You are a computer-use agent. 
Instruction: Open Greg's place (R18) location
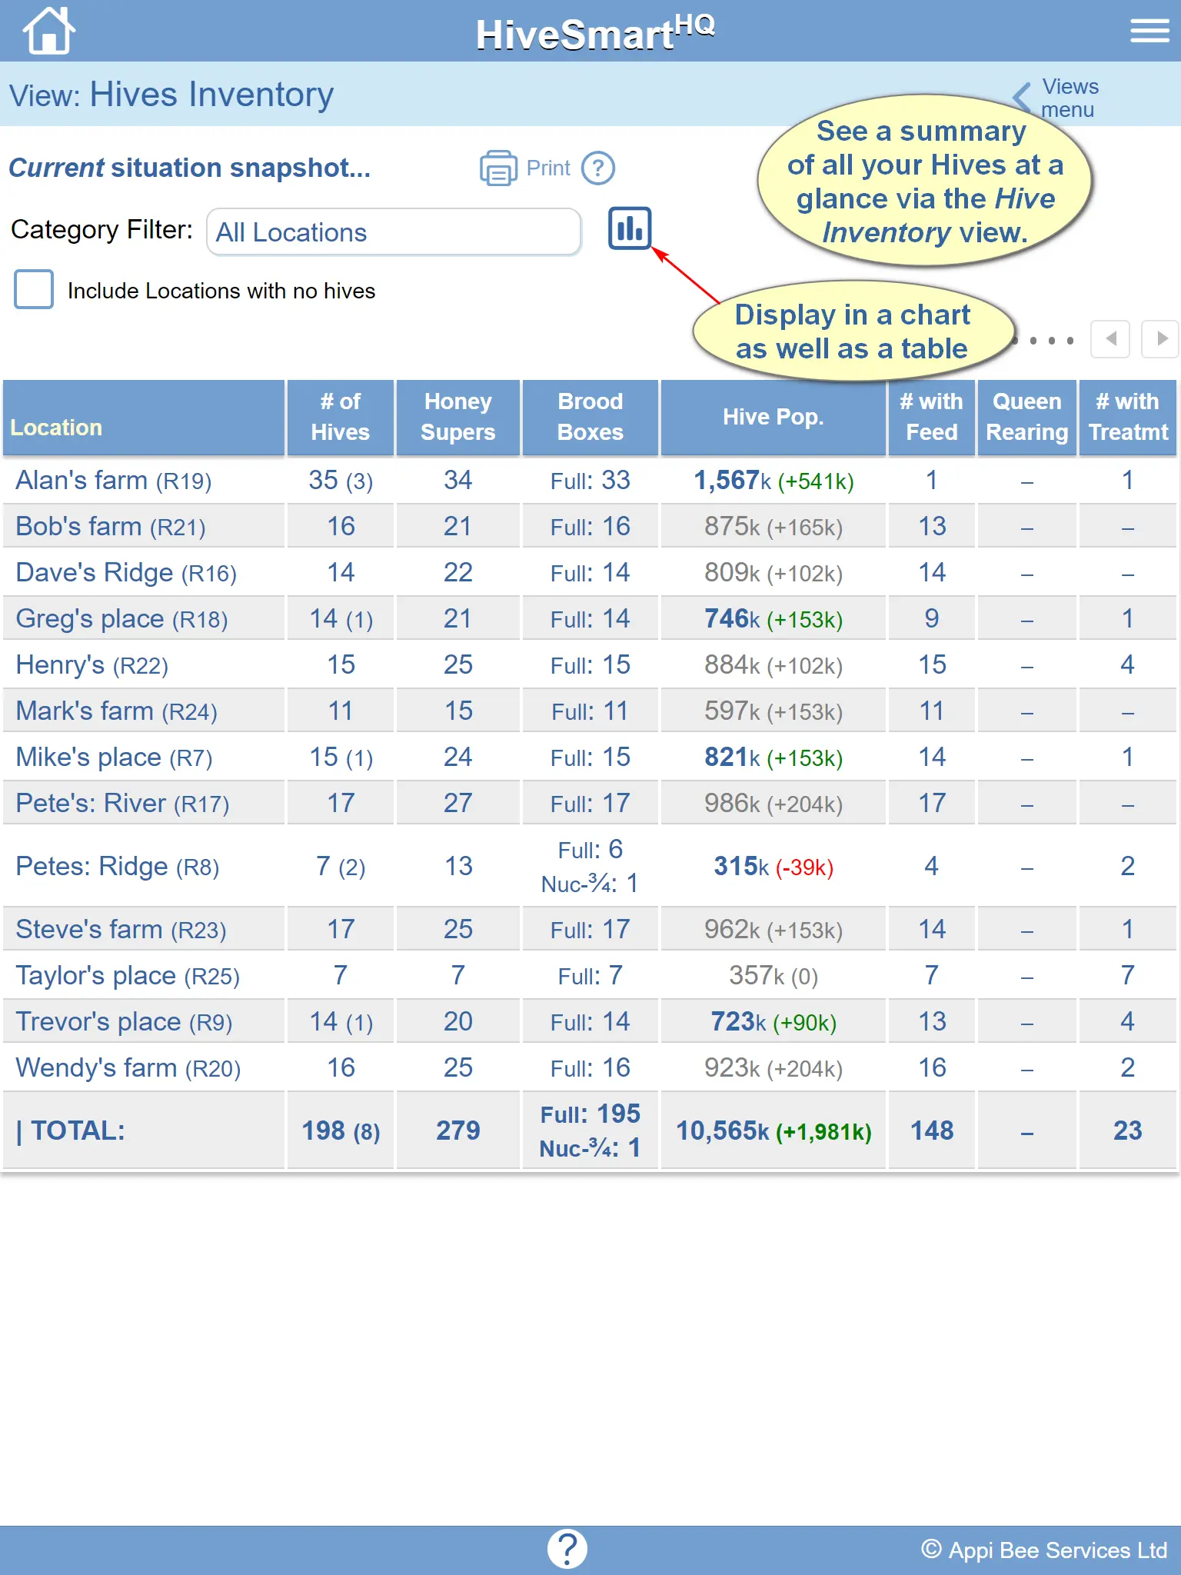121,619
